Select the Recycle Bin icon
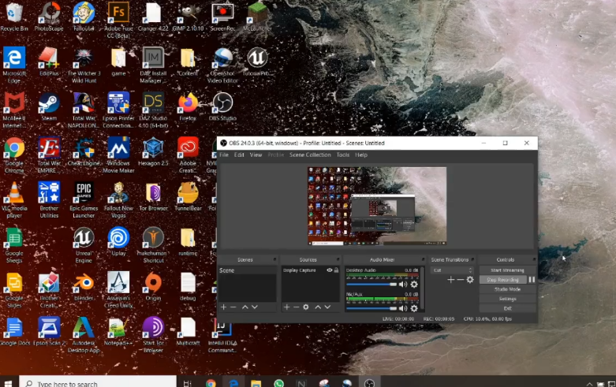 14,17
